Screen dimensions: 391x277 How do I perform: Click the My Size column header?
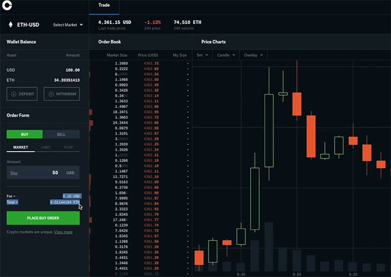pyautogui.click(x=180, y=55)
